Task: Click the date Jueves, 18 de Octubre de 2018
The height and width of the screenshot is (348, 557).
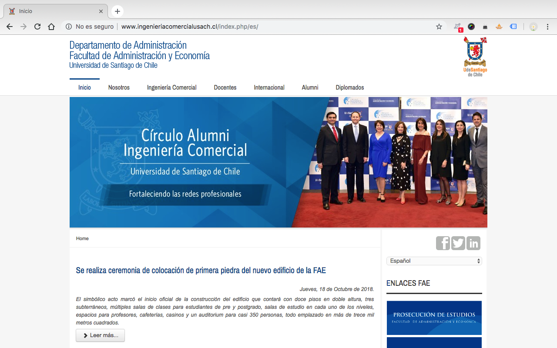Action: click(337, 289)
